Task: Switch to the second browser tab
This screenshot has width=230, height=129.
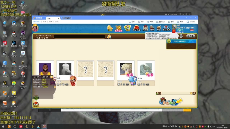Action: (x=66, y=18)
